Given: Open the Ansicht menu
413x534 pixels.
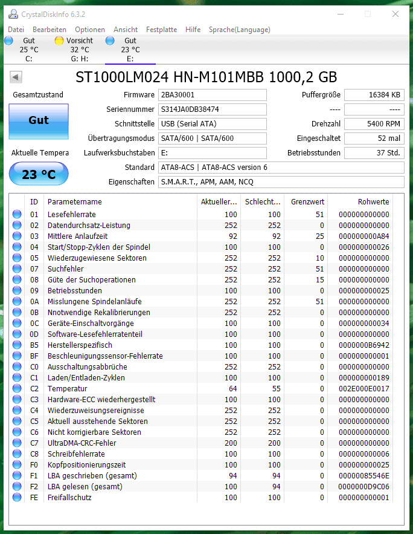Looking at the screenshot, I should coord(126,30).
